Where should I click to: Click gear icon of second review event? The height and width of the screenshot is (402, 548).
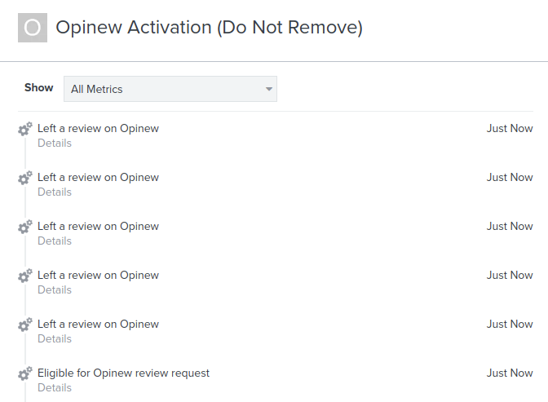25,178
